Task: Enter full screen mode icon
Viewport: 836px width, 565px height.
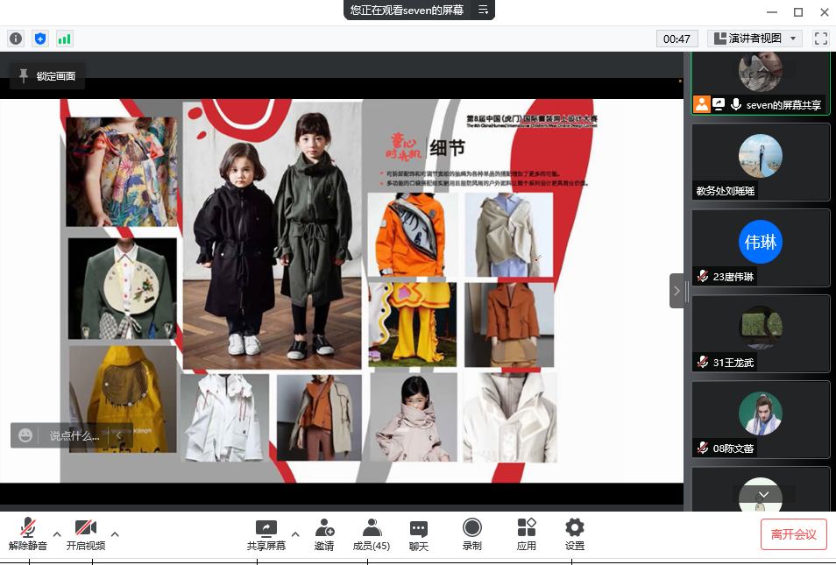Action: 821,39
